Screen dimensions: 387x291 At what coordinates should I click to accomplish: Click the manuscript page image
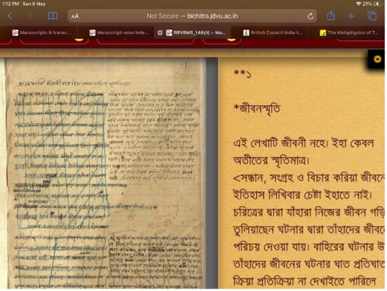tap(105, 172)
